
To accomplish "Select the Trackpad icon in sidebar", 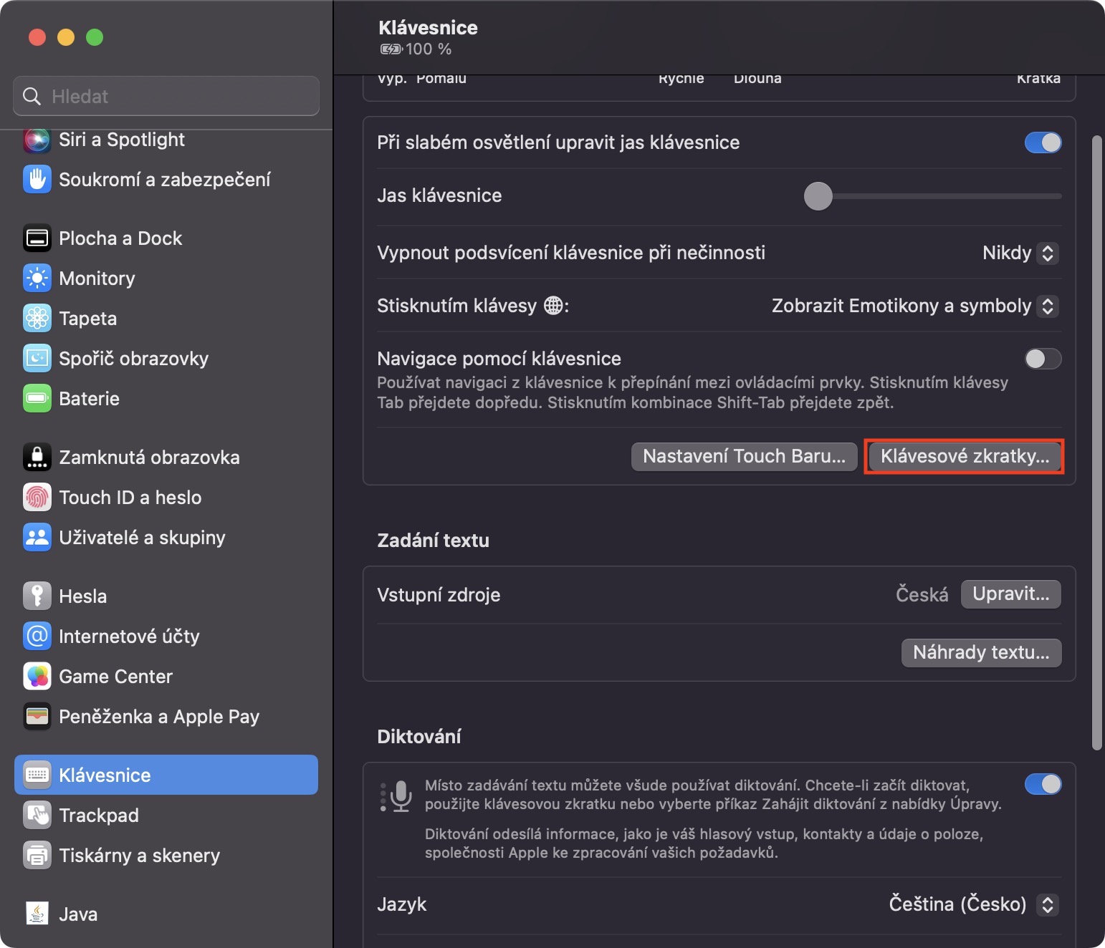I will (x=37, y=816).
